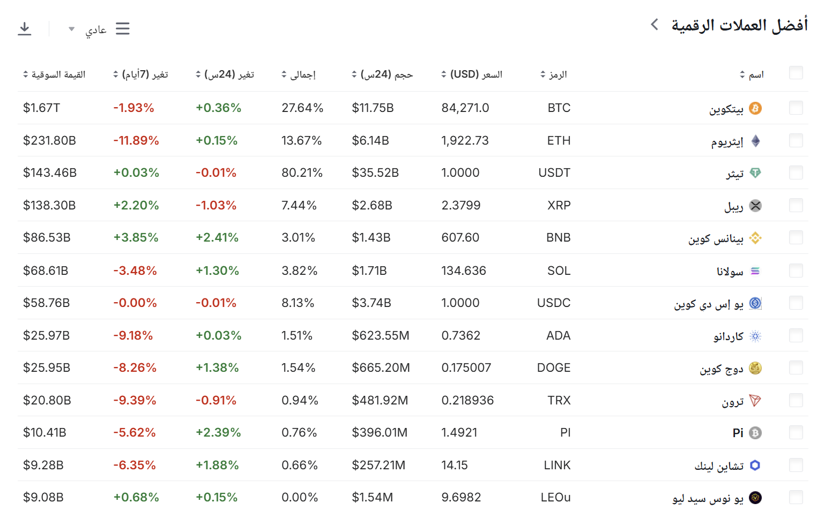Check the BNB row checkbox
Screen dimensions: 832x510
(x=796, y=238)
